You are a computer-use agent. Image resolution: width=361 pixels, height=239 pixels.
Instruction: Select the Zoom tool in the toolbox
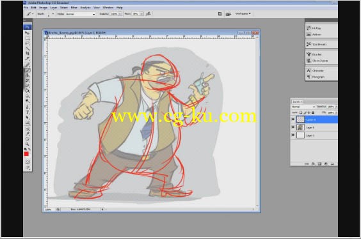[x=28, y=144]
